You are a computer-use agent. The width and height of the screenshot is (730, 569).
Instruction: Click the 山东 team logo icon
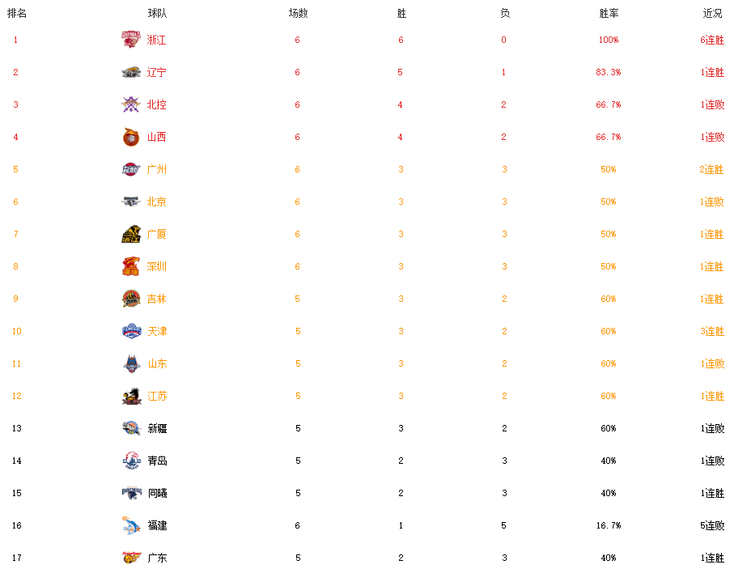(x=131, y=363)
